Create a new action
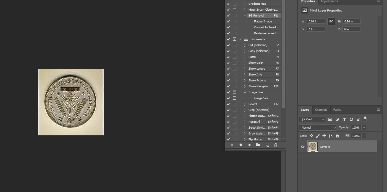The width and height of the screenshot is (387, 192). (267, 145)
